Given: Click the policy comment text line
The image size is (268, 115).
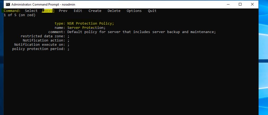Looking at the screenshot, I should (x=141, y=32).
